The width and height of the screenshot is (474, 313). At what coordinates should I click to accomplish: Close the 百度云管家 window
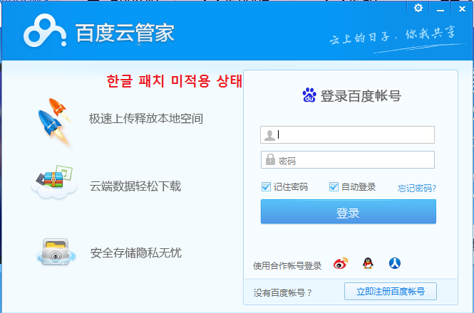(462, 9)
